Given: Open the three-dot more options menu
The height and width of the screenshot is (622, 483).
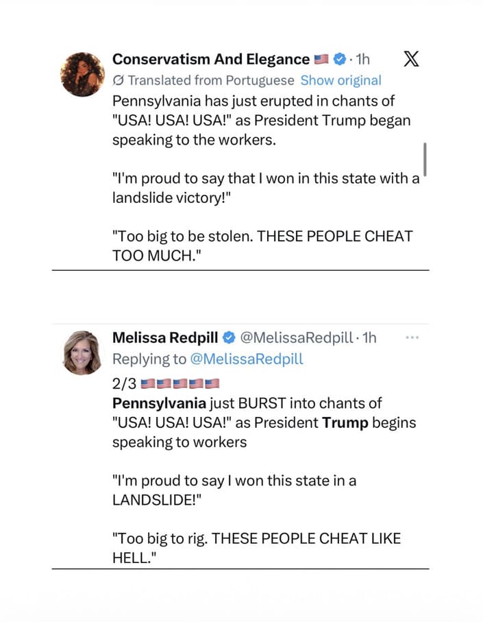Looking at the screenshot, I should (x=412, y=337).
